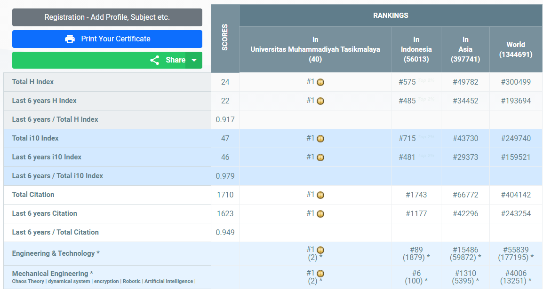Open the Chaos Theory keyword link
This screenshot has width=543, height=291.
(28, 282)
